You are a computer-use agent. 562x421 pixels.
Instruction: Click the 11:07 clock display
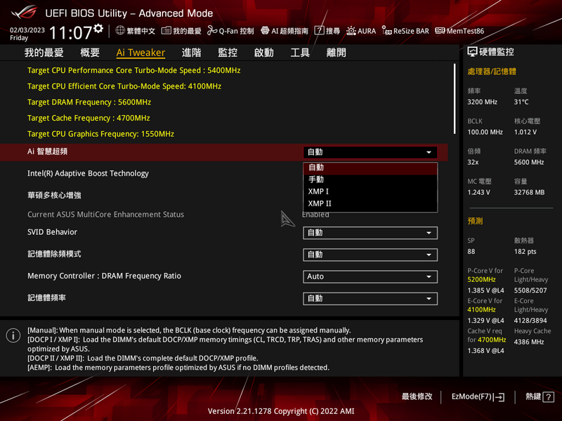tap(71, 33)
